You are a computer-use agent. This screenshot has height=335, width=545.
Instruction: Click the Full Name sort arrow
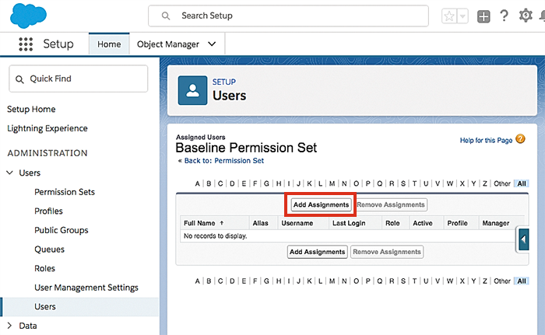222,223
